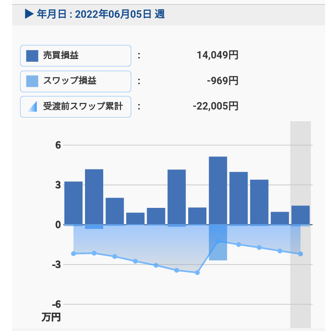
Task: Click the triangle arrow before 年月日
Action: click(29, 14)
